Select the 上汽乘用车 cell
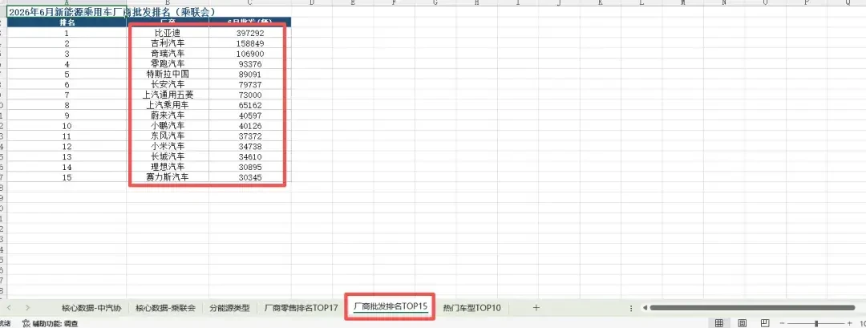Viewport: 866px width, 328px height. [168, 105]
